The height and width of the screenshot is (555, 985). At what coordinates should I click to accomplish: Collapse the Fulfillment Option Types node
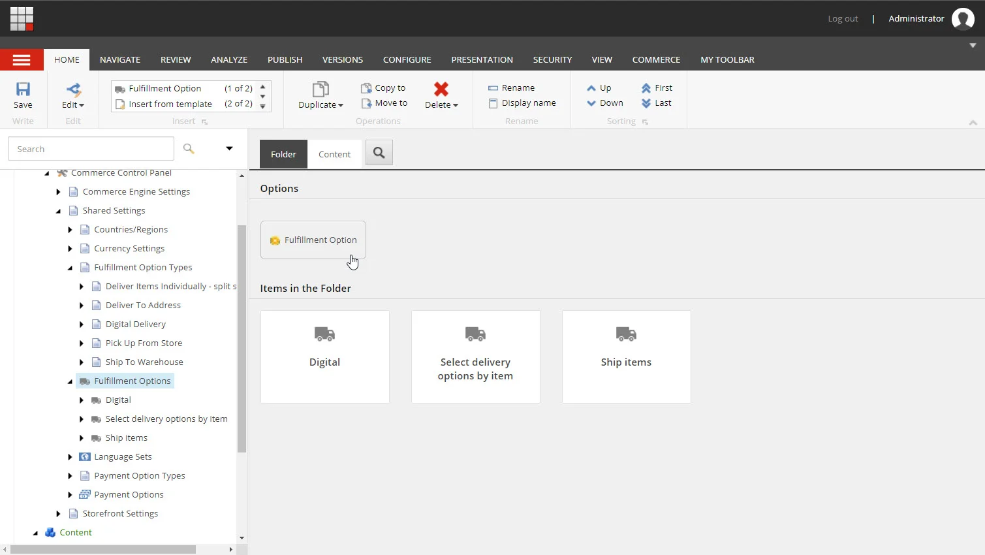coord(70,268)
